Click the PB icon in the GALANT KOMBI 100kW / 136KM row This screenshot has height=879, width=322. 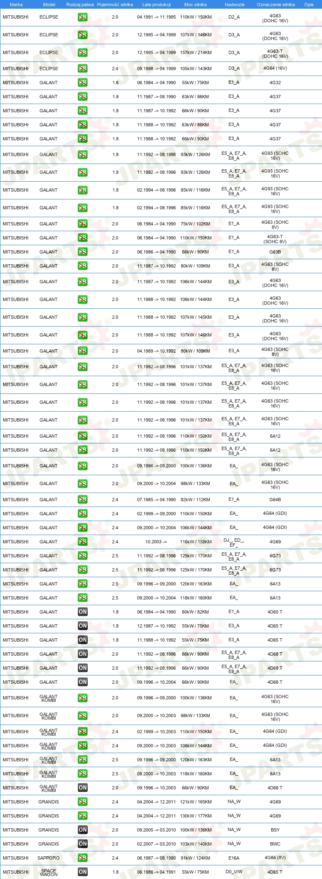point(82,698)
